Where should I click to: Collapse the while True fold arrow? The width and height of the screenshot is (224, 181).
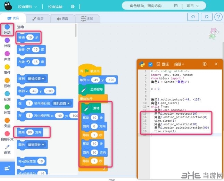coord(148,107)
